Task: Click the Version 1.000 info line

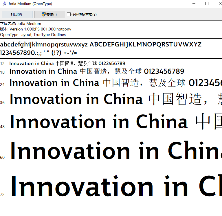Action: tap(36, 29)
